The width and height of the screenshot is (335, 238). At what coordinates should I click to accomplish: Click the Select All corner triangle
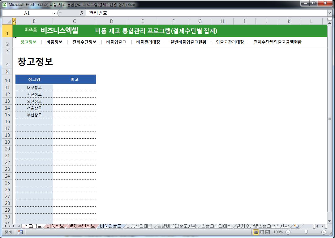tap(7, 21)
